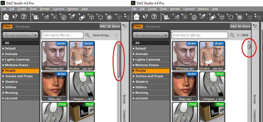
Task: Add a spotlight in left window
Action: pyautogui.click(x=72, y=16)
